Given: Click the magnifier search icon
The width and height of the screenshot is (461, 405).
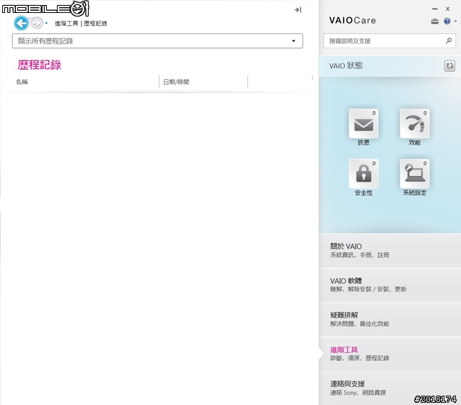Looking at the screenshot, I should click(x=449, y=40).
